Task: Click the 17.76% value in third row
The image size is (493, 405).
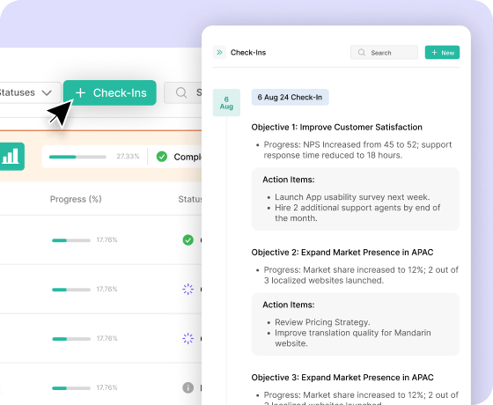Action: tap(107, 338)
